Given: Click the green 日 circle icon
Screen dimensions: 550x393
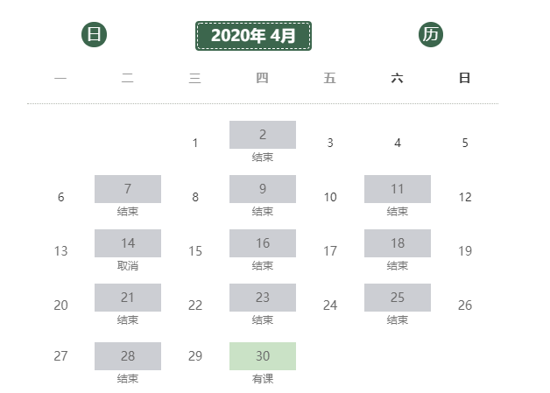Looking at the screenshot, I should pyautogui.click(x=94, y=34).
